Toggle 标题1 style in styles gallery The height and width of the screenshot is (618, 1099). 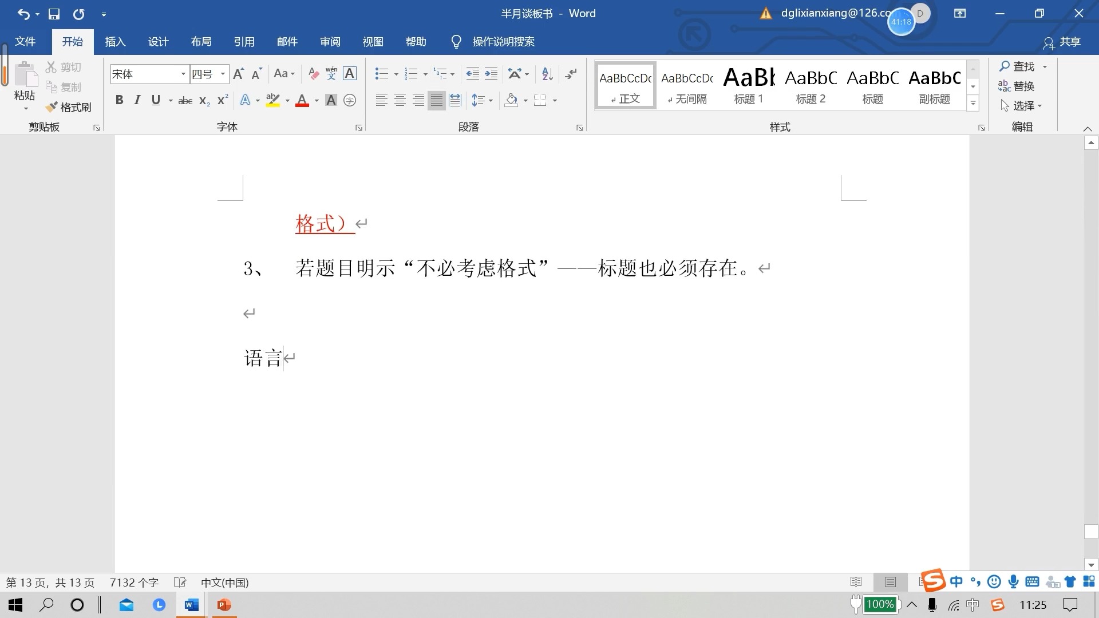[750, 85]
